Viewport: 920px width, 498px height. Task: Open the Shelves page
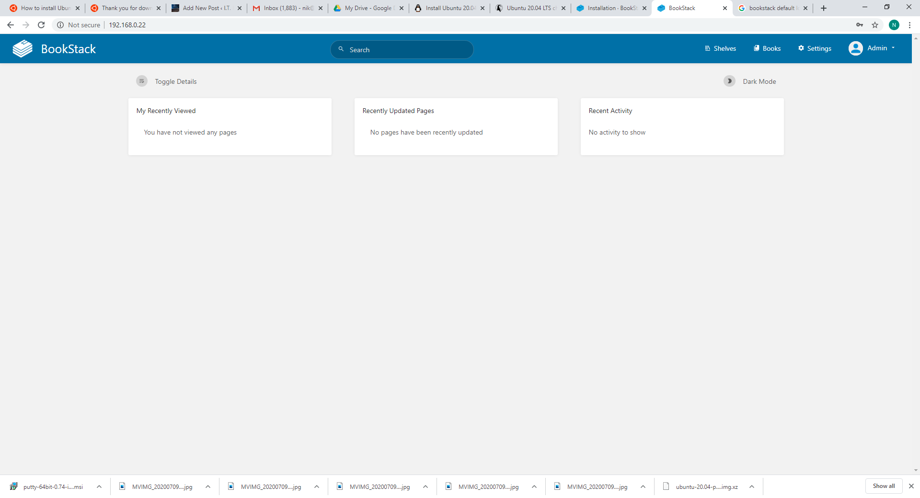[720, 48]
